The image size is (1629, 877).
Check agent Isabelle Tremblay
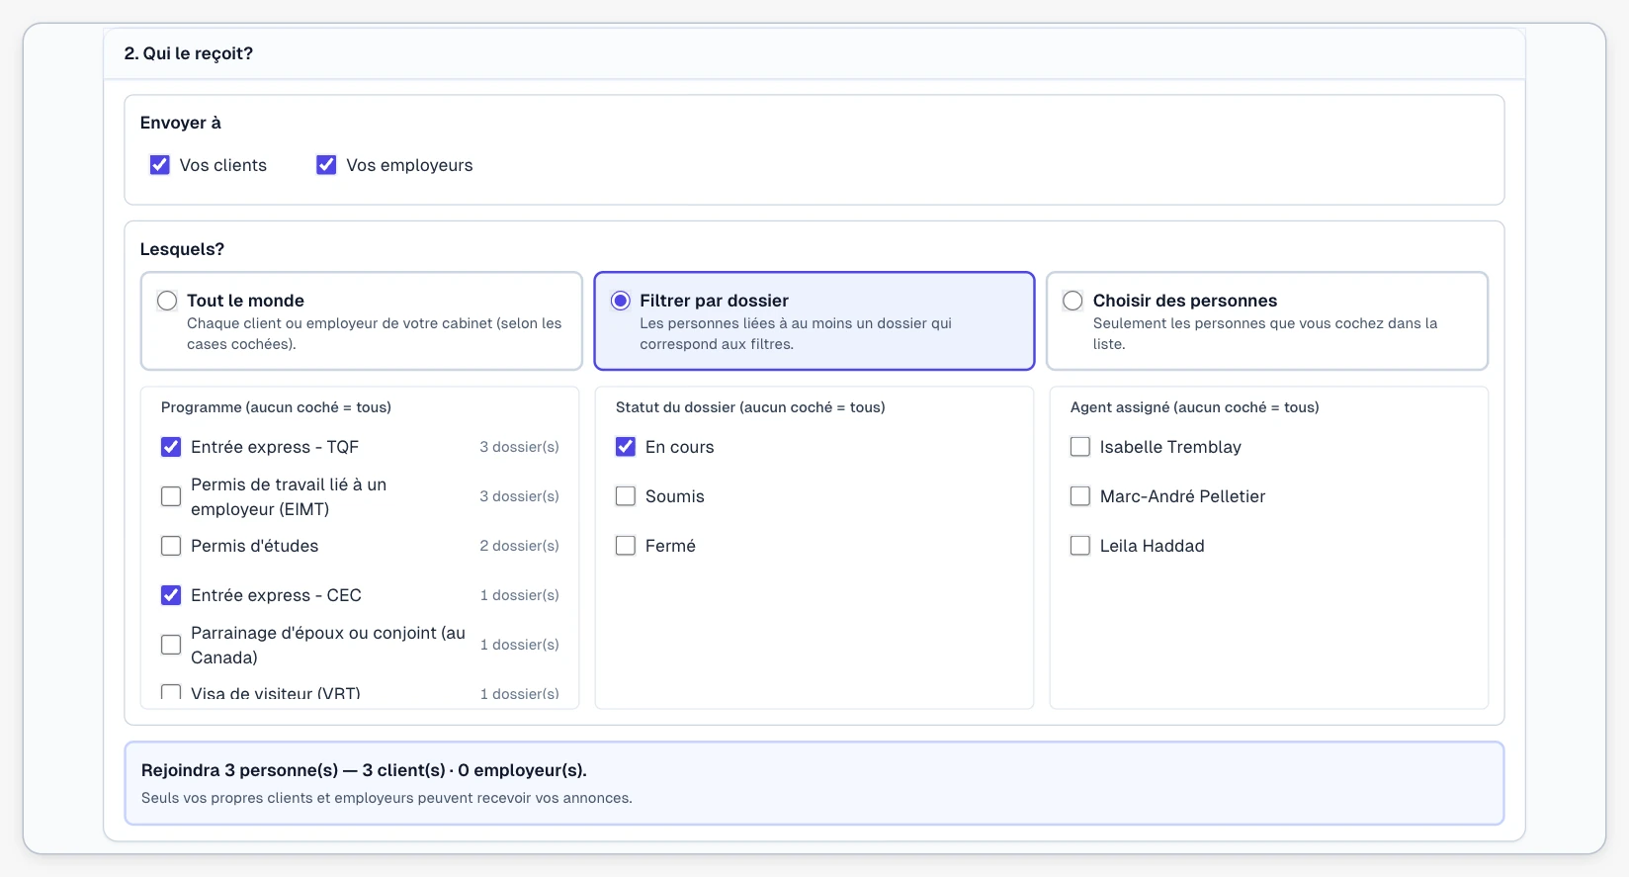coord(1080,447)
